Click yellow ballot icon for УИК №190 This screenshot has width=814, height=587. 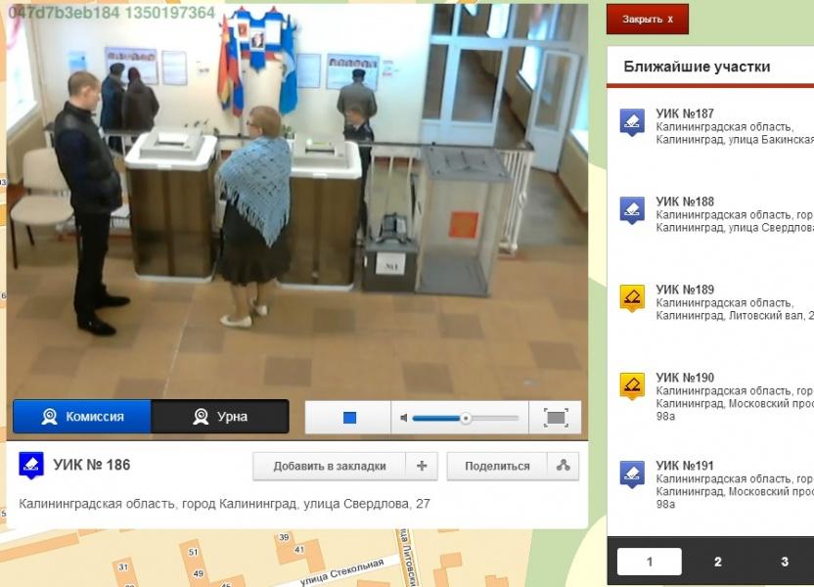pos(632,385)
